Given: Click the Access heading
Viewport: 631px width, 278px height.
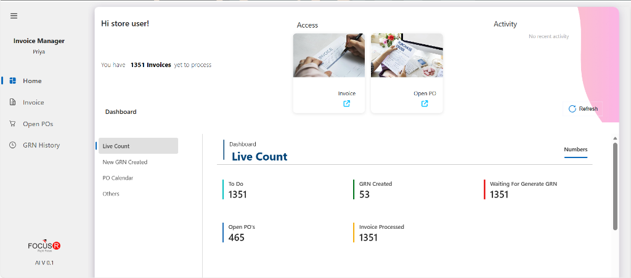Looking at the screenshot, I should point(307,25).
